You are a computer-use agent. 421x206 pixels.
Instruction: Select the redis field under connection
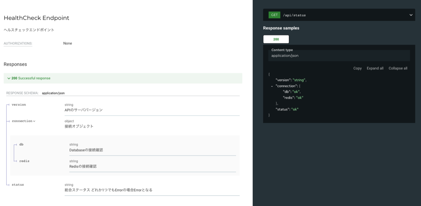coord(24,161)
